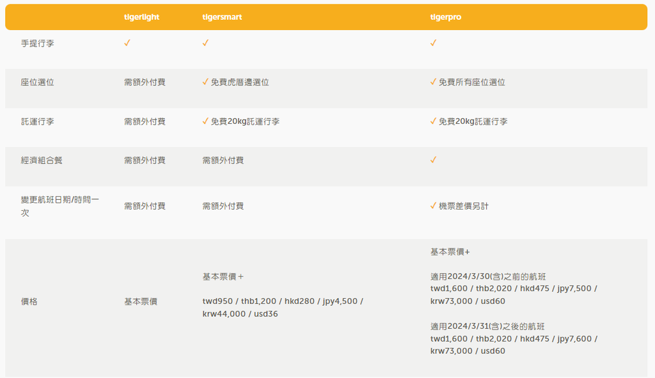Click tigersmart 基本票價 + heading
Viewport: 655px width, 378px height.
pyautogui.click(x=223, y=276)
